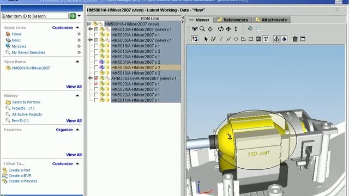Viewport: 349px width, 196px height.
Task: Click Customize in Quick Links
Action: [62, 28]
